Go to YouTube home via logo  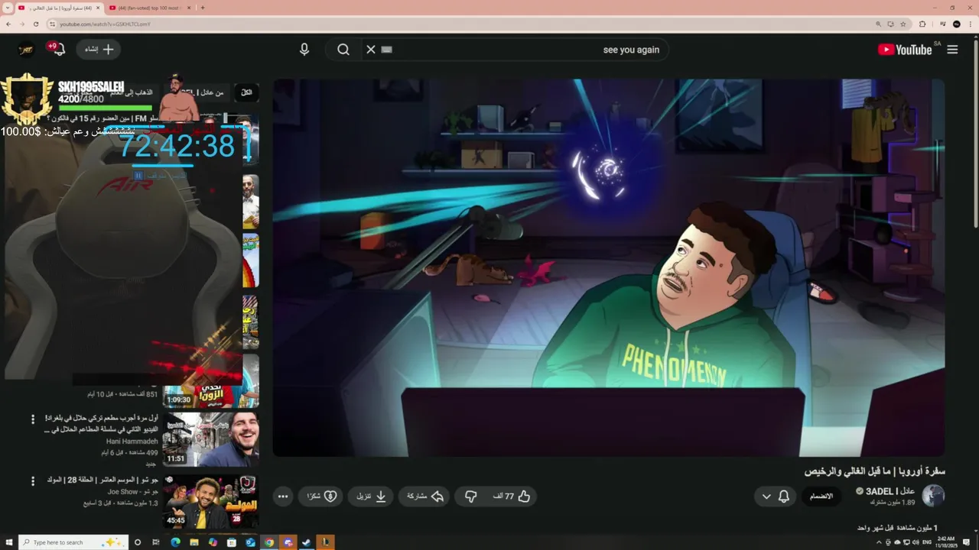[905, 50]
